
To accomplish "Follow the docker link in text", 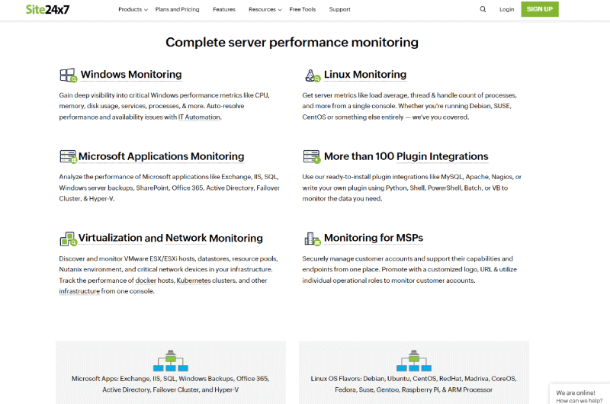I will pos(146,281).
